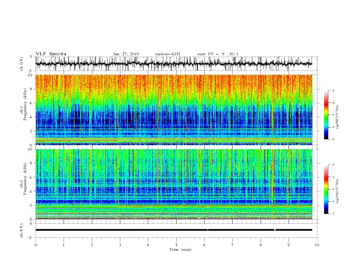Select the "ch.1(V)" waveform axis label
Image resolution: width=357 pixels, height=275 pixels.
tap(22, 64)
